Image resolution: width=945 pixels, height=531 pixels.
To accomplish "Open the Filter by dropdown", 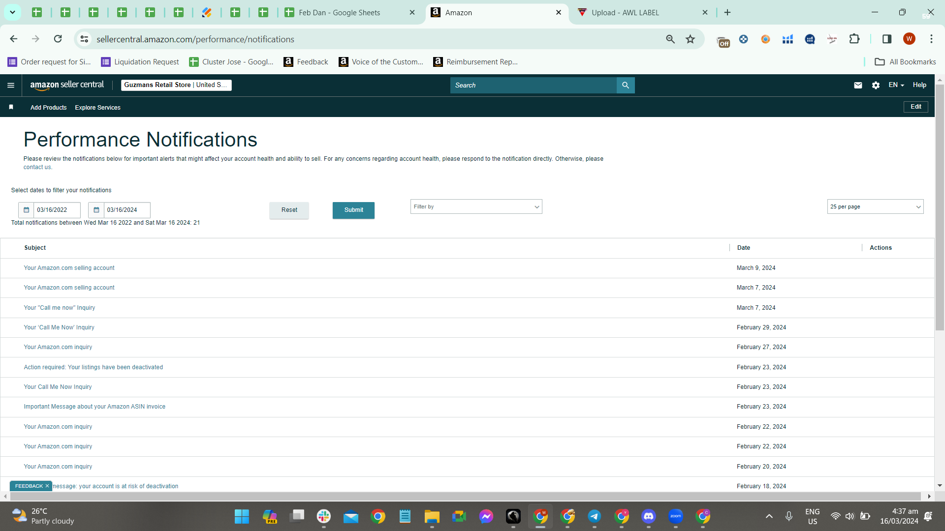I will click(x=476, y=206).
